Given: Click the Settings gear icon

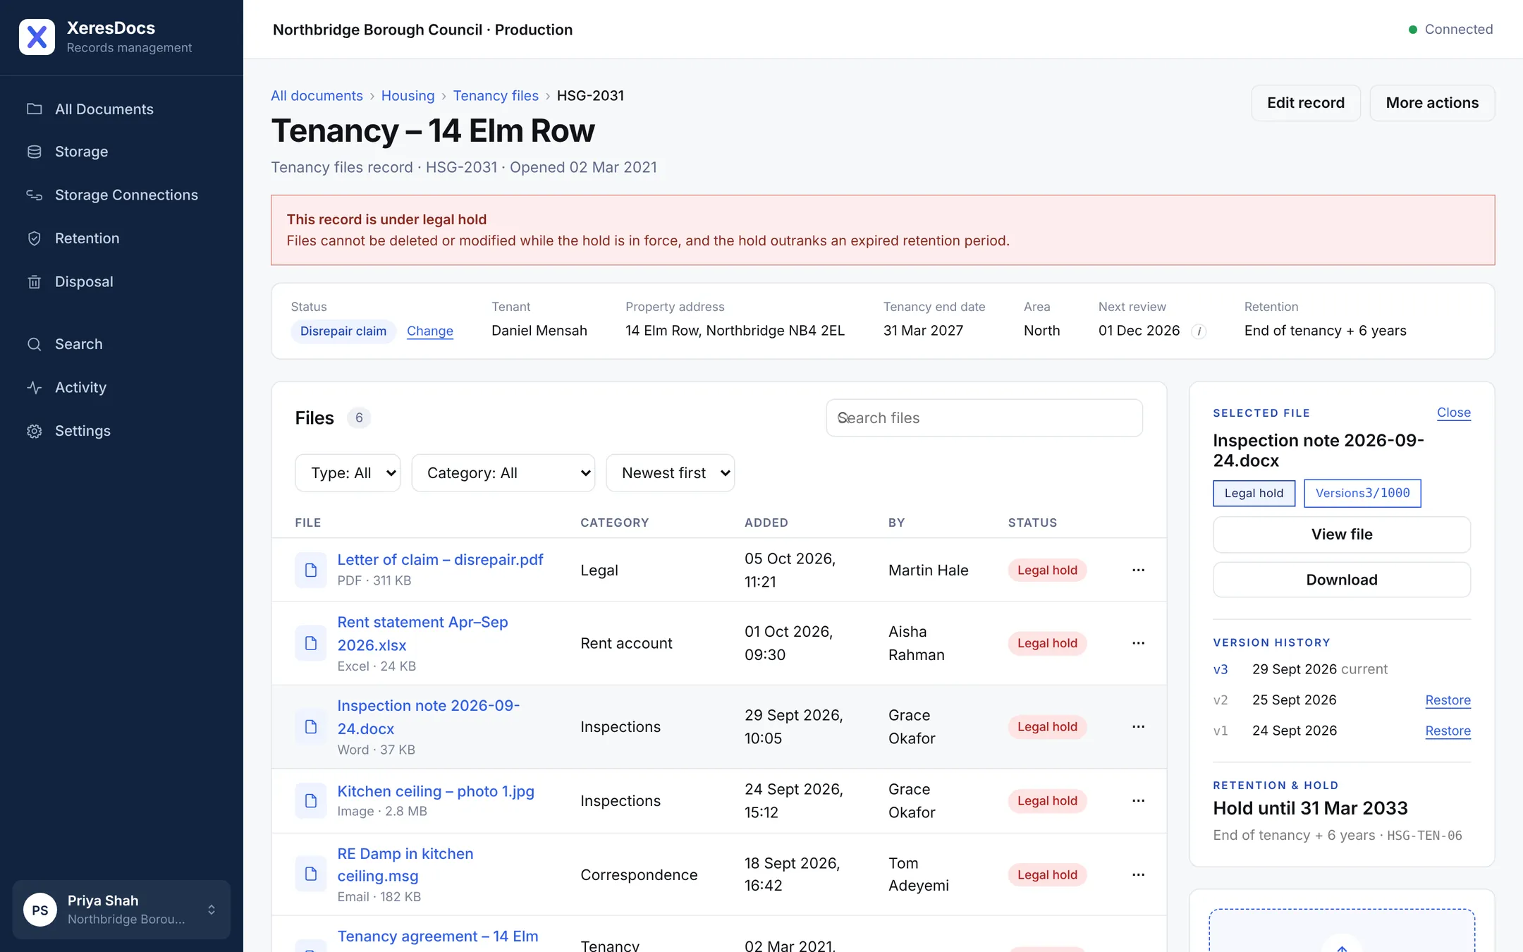Looking at the screenshot, I should 34,431.
